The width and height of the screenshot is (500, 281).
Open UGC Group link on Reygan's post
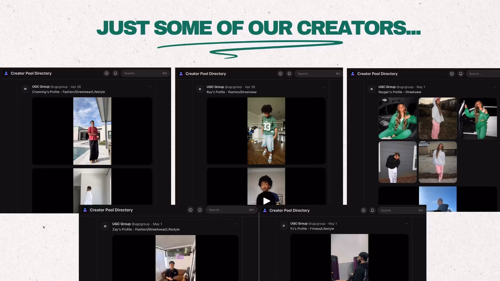click(x=387, y=87)
